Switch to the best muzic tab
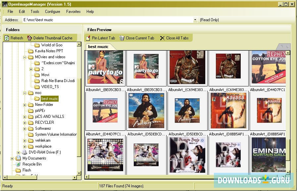 (99, 47)
